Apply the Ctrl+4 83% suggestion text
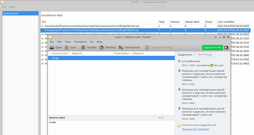254x135 pixels. pyautogui.click(x=204, y=112)
